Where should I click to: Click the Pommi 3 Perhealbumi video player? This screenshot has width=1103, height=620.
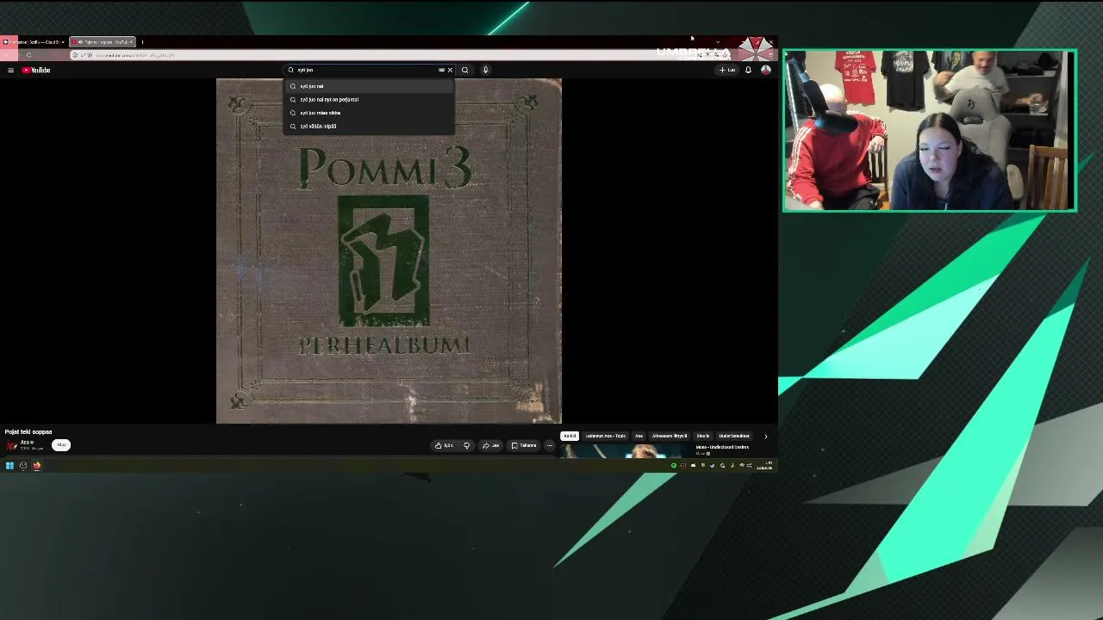[x=389, y=251]
